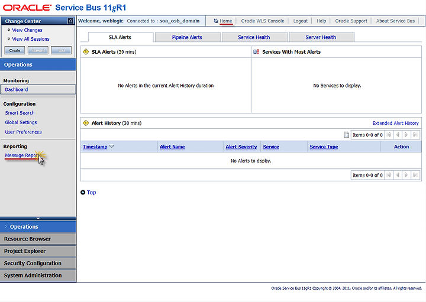Collapse the Change Center panel icon
This screenshot has width=426, height=302.
pyautogui.click(x=70, y=21)
